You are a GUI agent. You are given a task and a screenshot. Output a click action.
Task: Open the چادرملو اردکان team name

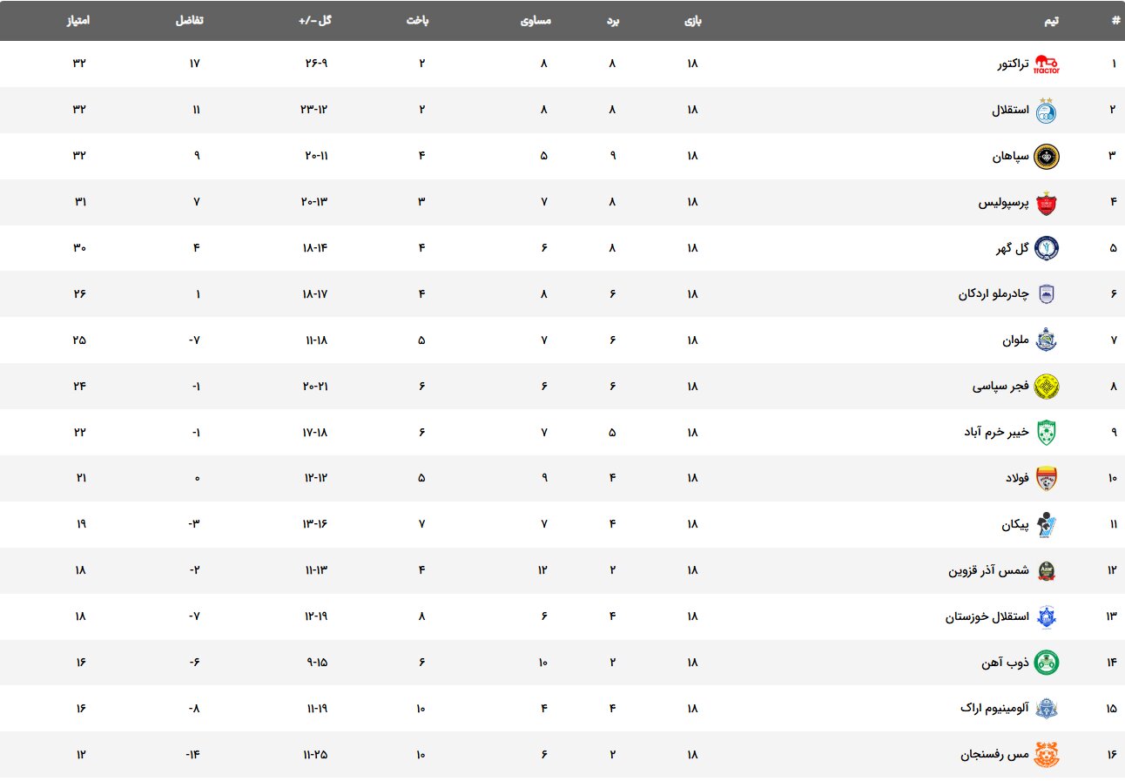point(994,294)
